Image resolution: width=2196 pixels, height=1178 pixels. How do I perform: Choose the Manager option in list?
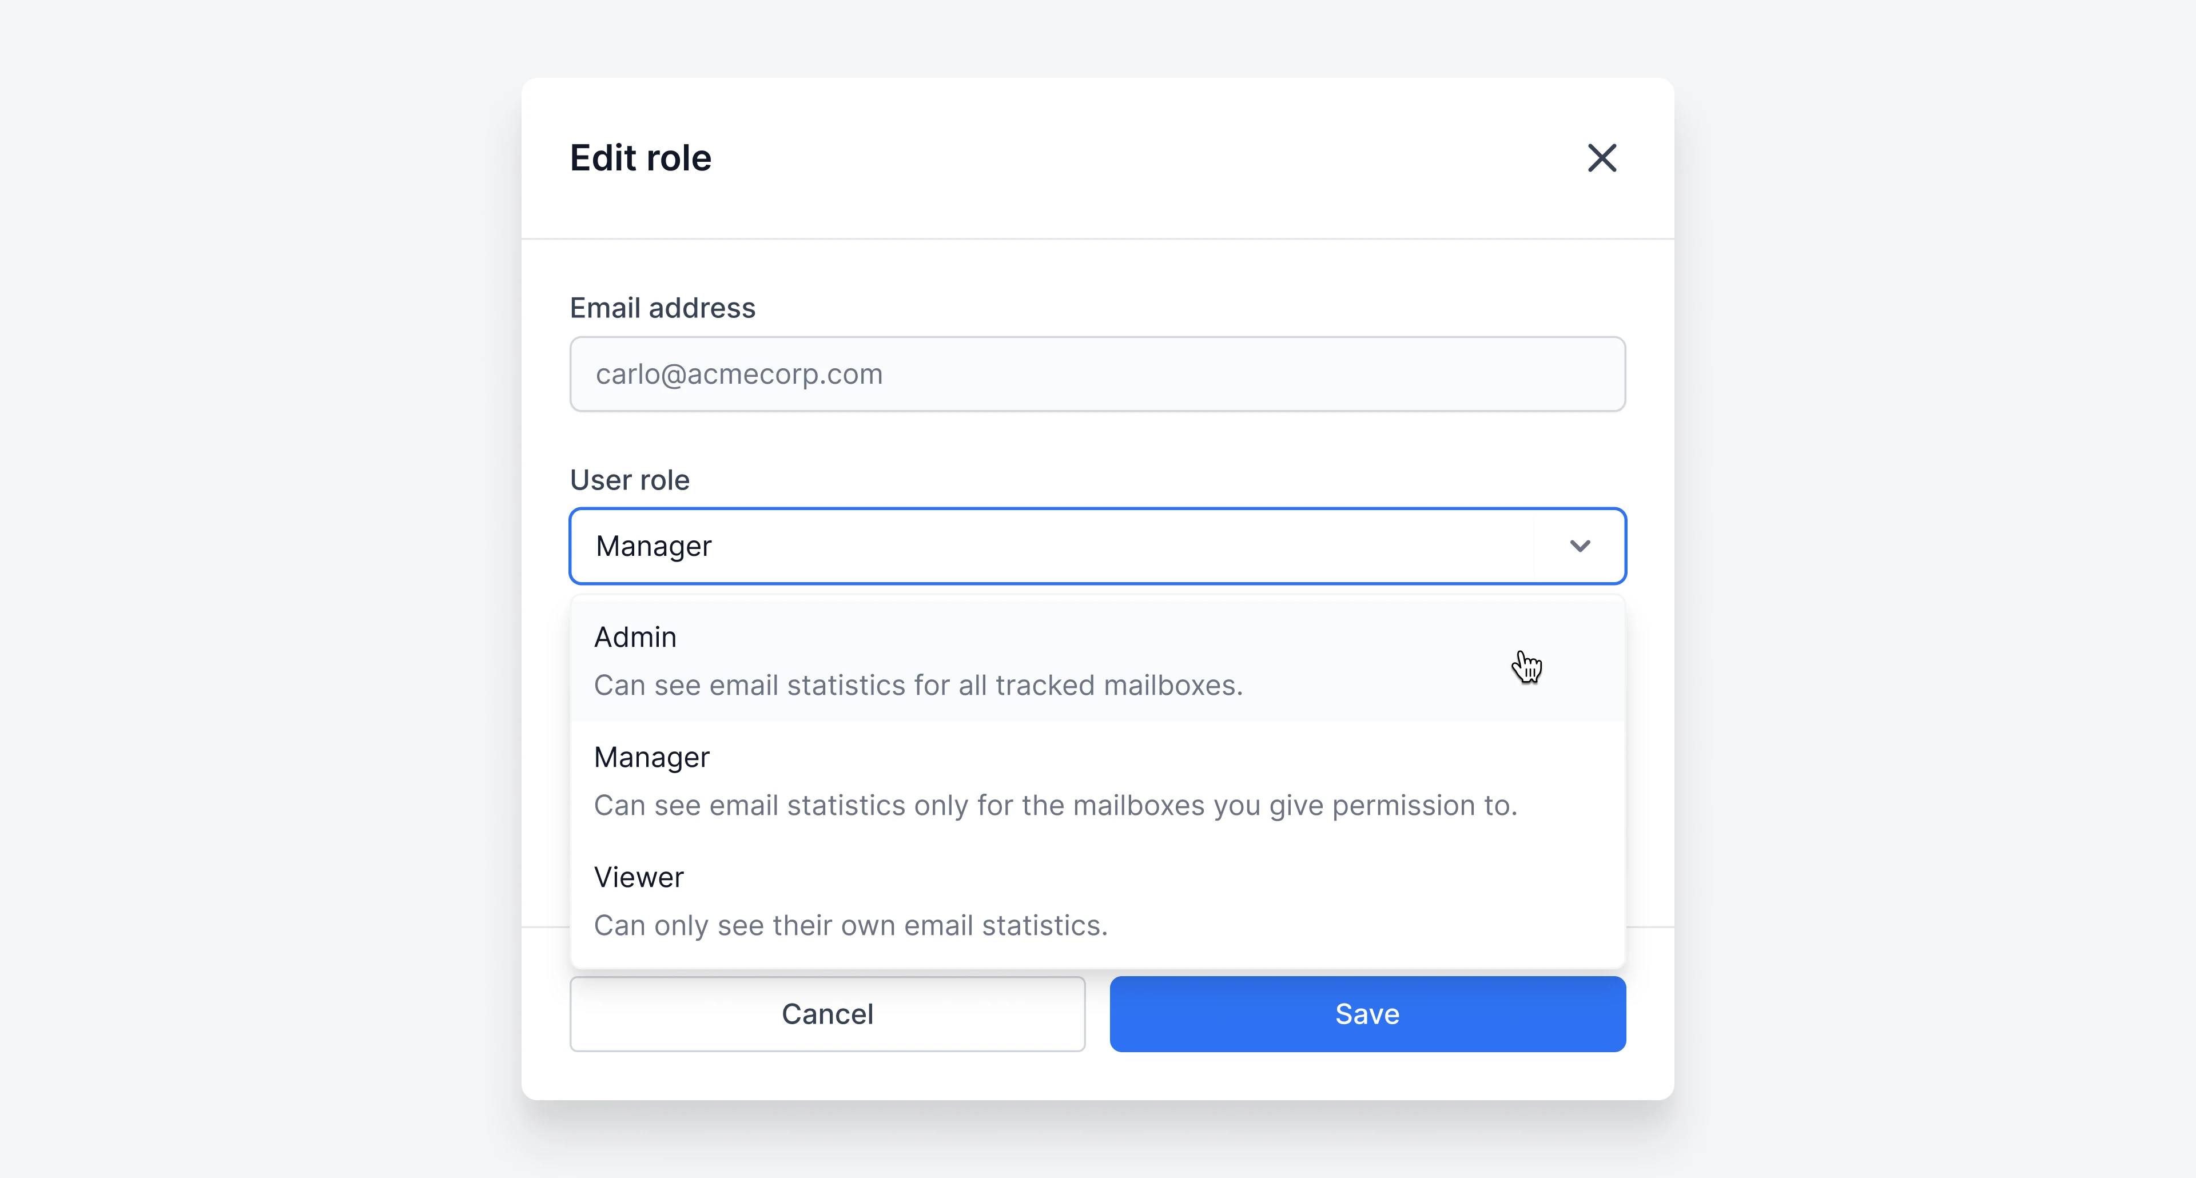(1097, 781)
